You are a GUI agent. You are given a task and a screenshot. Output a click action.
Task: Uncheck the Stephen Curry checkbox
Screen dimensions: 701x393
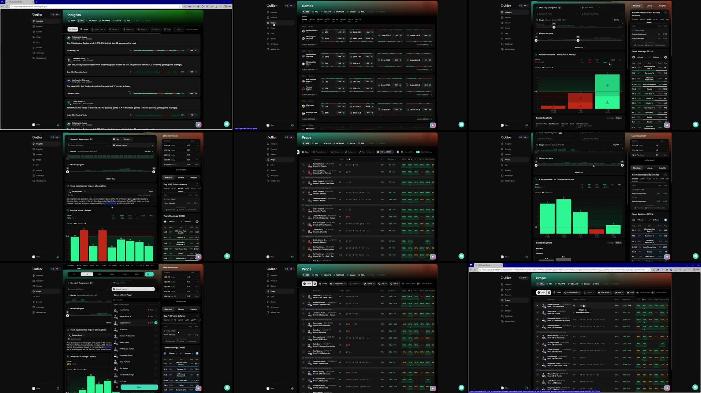[156, 323]
